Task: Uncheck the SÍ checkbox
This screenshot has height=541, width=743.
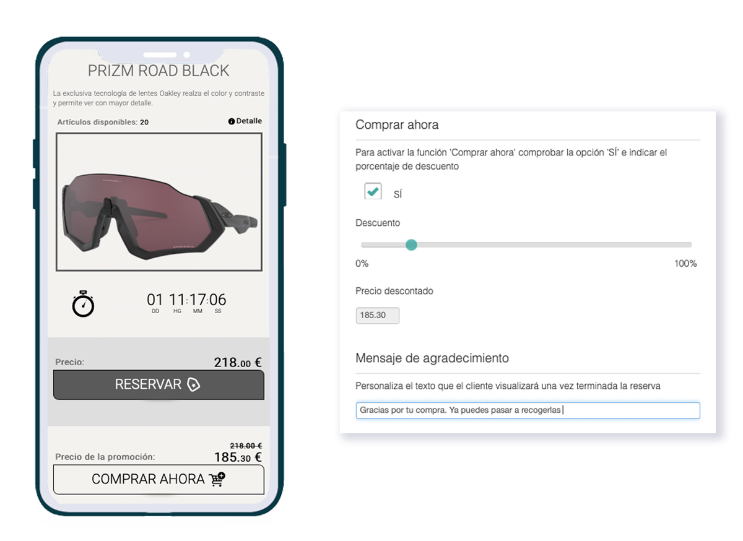Action: [373, 191]
